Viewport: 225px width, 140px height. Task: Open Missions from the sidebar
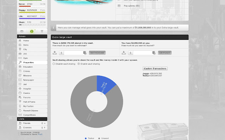[32, 76]
